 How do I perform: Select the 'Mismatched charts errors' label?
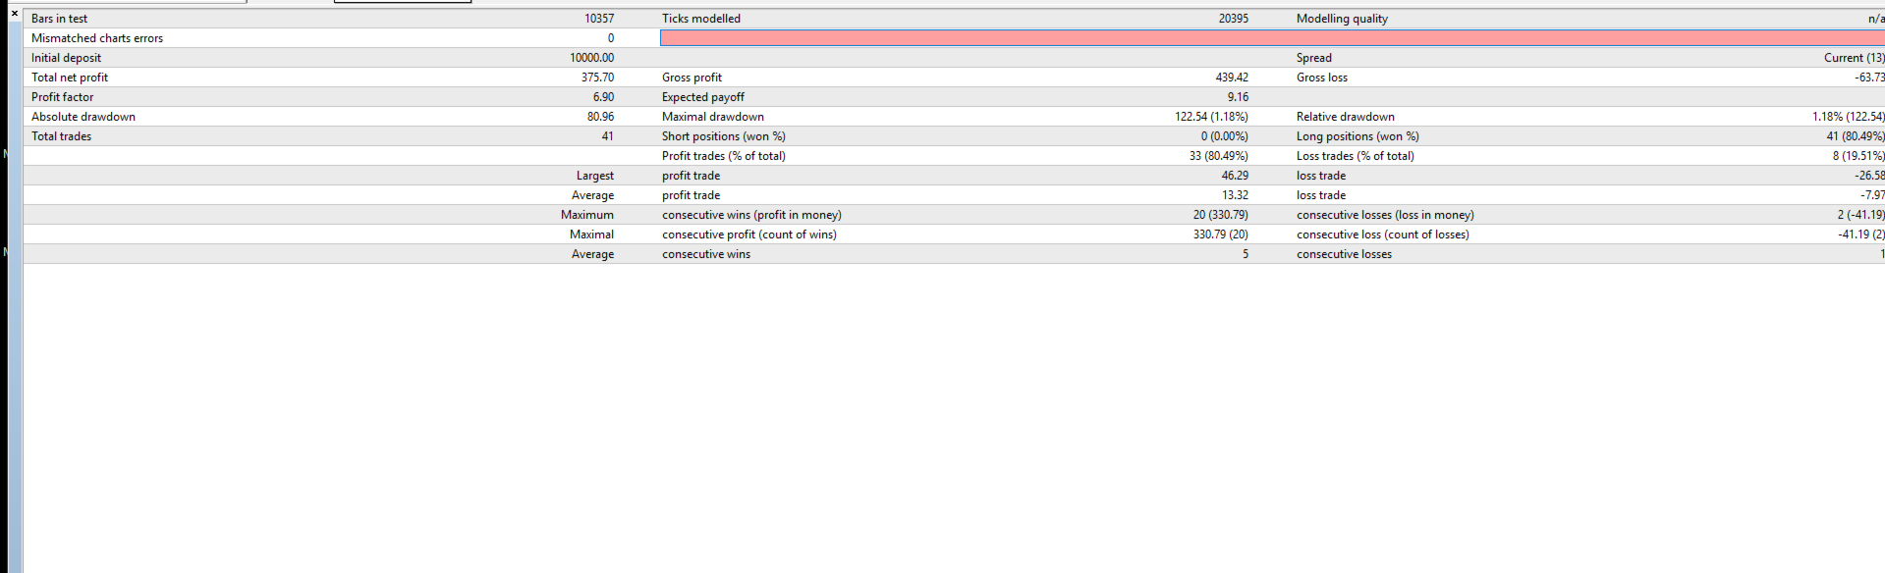tap(97, 38)
